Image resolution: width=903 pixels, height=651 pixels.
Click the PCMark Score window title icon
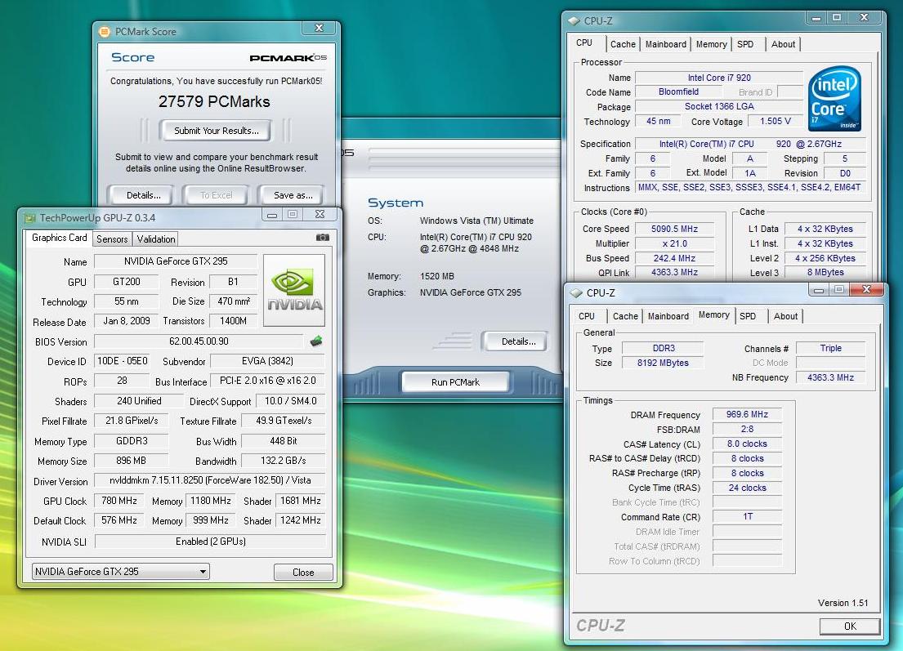pyautogui.click(x=105, y=32)
